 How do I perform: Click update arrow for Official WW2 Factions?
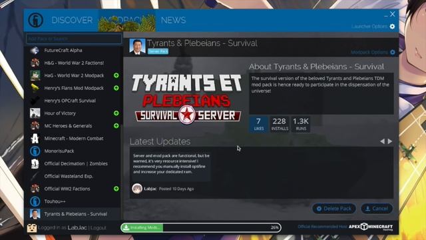coord(116,189)
